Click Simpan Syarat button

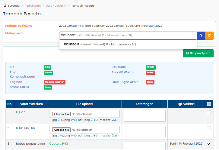[198, 53]
